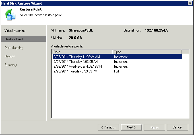Open the Summary step
The height and width of the screenshot is (135, 194).
click(x=11, y=65)
